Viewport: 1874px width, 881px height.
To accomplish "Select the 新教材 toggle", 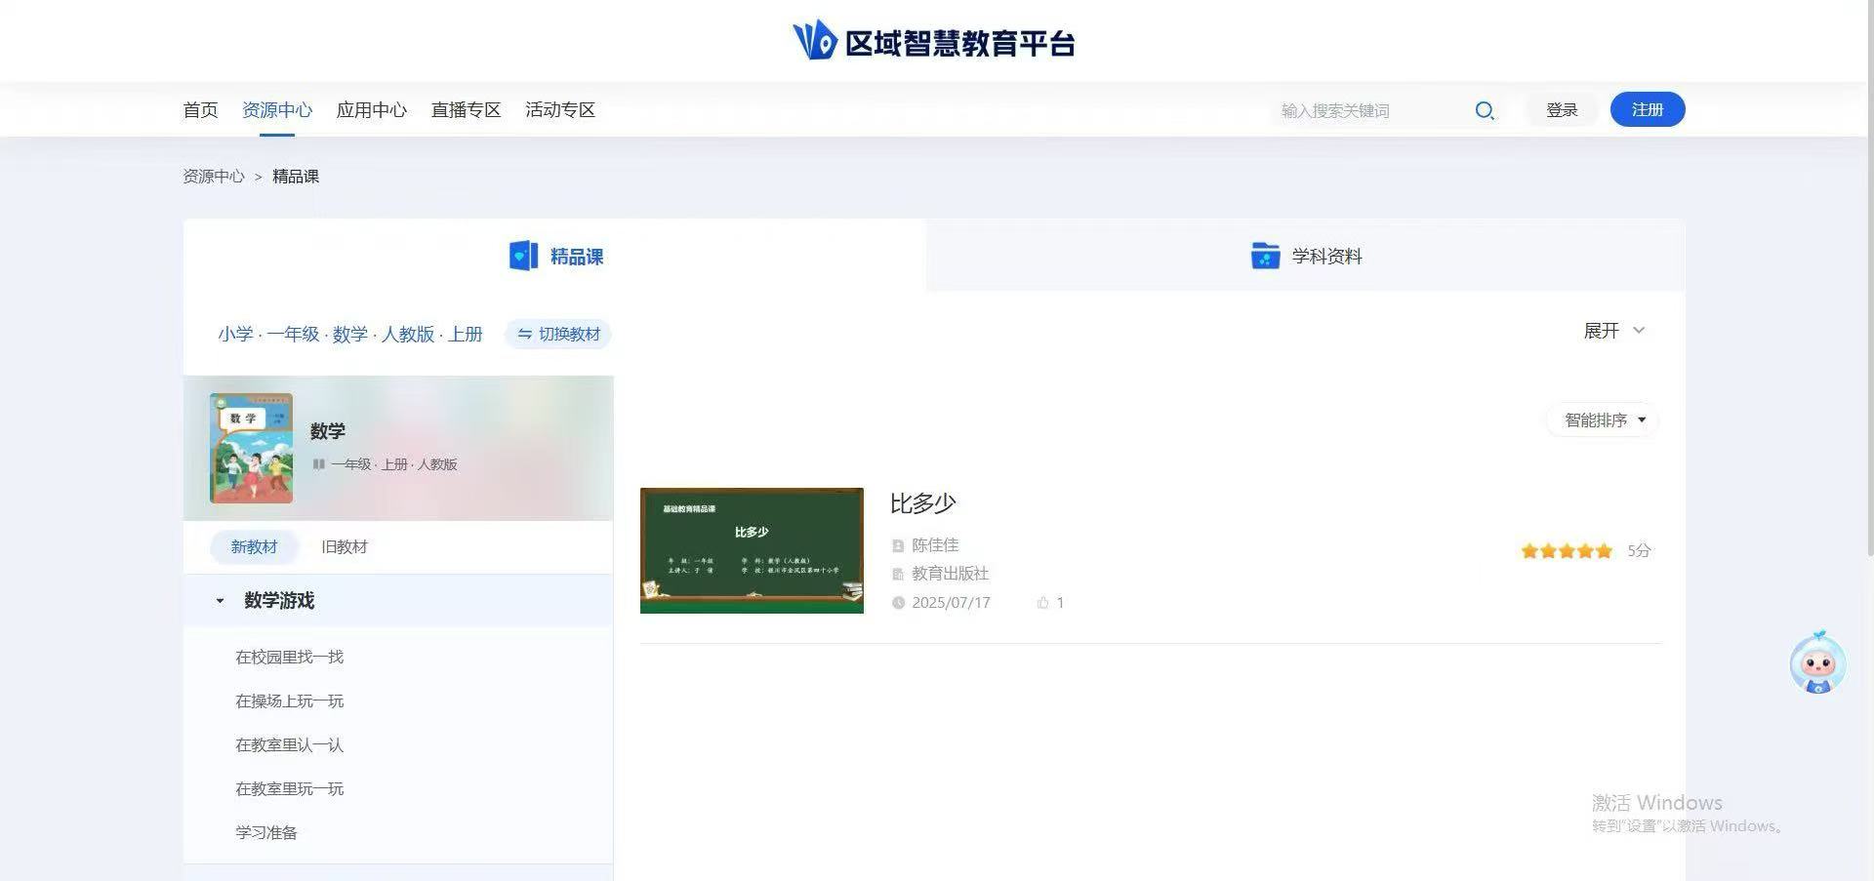I will [x=254, y=547].
